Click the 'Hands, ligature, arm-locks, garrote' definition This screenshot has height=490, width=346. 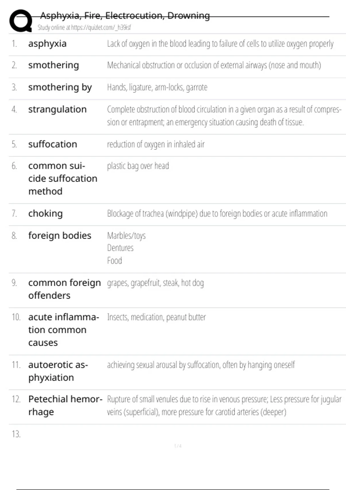coord(157,87)
